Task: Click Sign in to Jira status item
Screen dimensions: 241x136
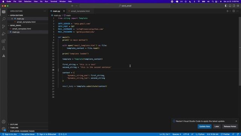Action: coord(9,134)
